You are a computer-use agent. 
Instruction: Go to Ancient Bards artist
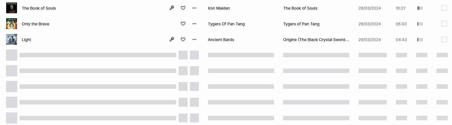tap(221, 40)
